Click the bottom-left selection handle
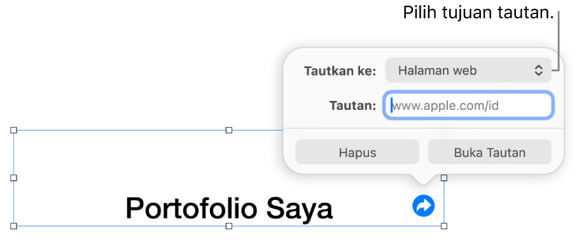Image resolution: width=577 pixels, height=240 pixels. pos(13,225)
